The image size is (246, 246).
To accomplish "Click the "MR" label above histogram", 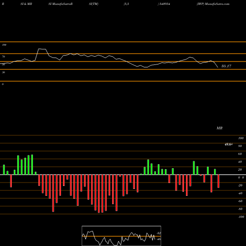I will (x=219, y=128).
